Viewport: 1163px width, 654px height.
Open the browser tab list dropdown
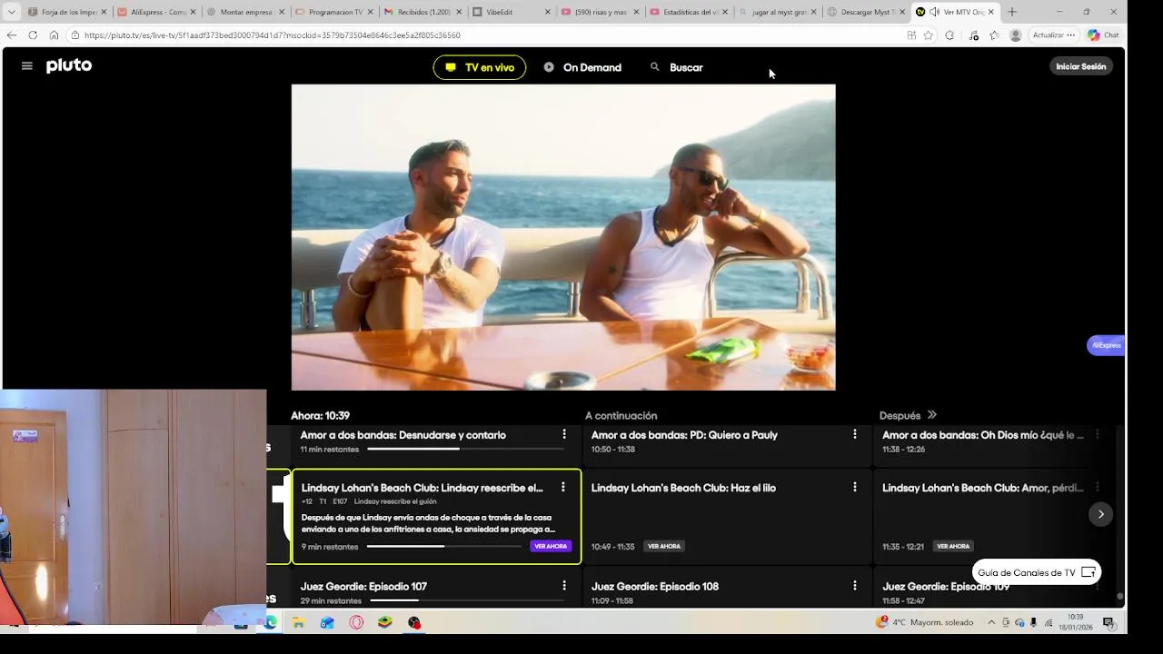point(11,12)
